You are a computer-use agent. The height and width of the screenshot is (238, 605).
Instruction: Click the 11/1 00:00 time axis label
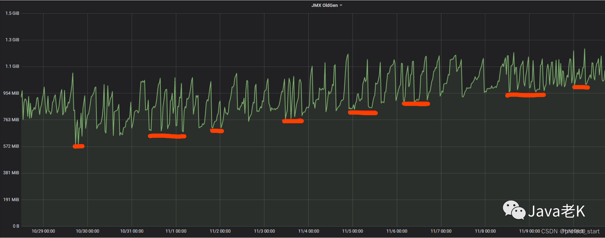coord(176,231)
